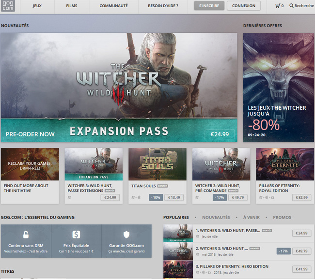Click the Contenu sans DRM padlock icon

[26, 235]
